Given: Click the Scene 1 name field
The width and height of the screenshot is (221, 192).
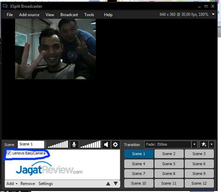Looking at the screenshot, I should tap(31, 144).
